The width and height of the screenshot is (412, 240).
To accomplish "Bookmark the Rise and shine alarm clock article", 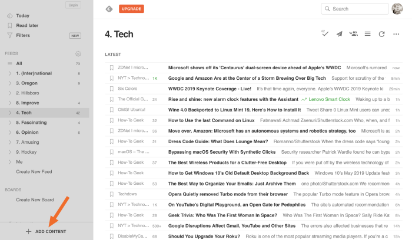I will coord(112,99).
